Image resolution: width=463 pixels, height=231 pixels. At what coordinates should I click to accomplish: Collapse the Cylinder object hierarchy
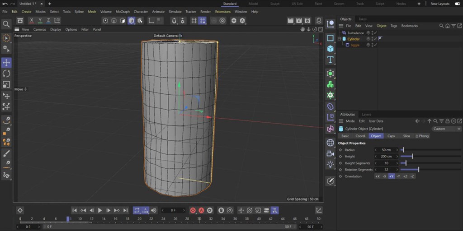(x=340, y=39)
